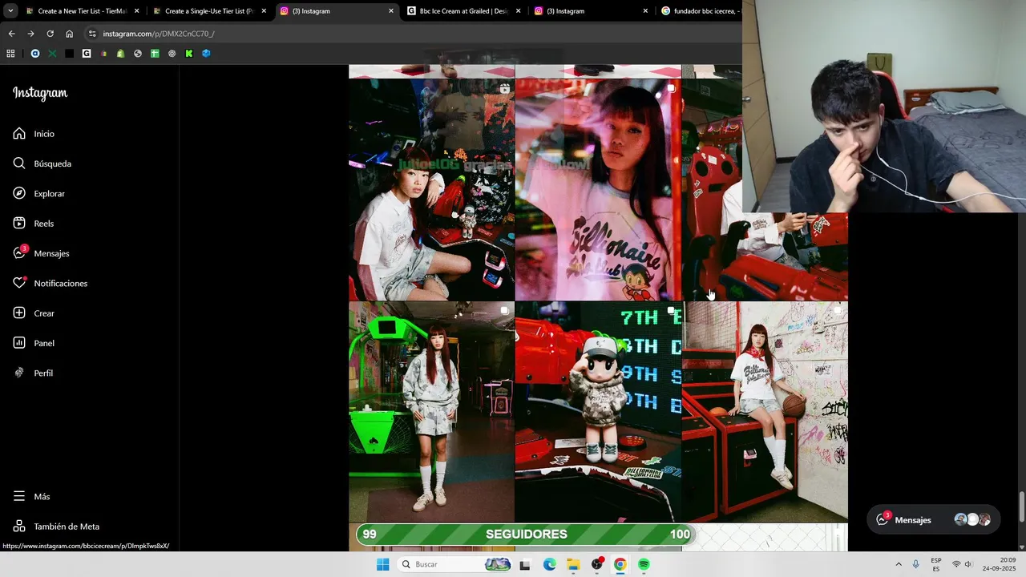Click the browser Home icon

tap(70, 34)
